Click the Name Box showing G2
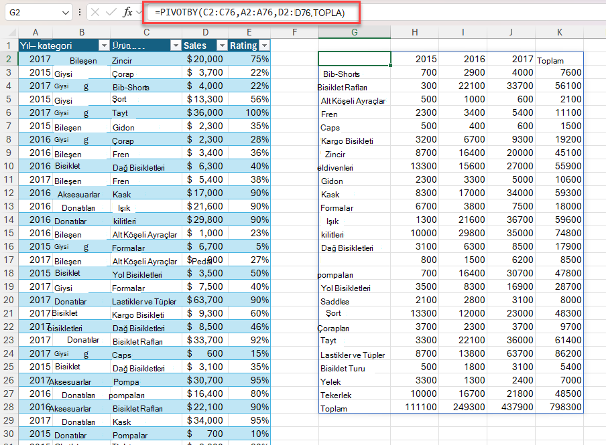This screenshot has width=606, height=445. tap(33, 13)
